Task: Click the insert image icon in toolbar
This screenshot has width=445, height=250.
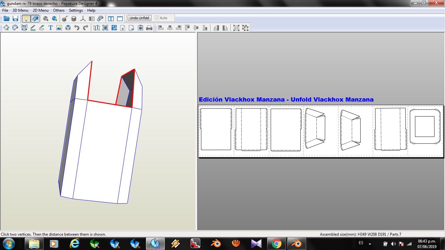Action: 59,28
